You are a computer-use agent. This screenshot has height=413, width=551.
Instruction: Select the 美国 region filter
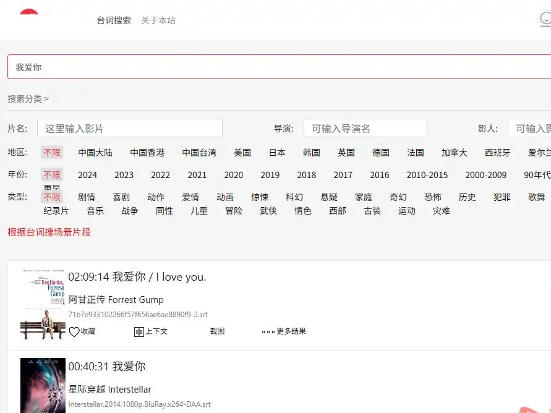[x=242, y=153]
